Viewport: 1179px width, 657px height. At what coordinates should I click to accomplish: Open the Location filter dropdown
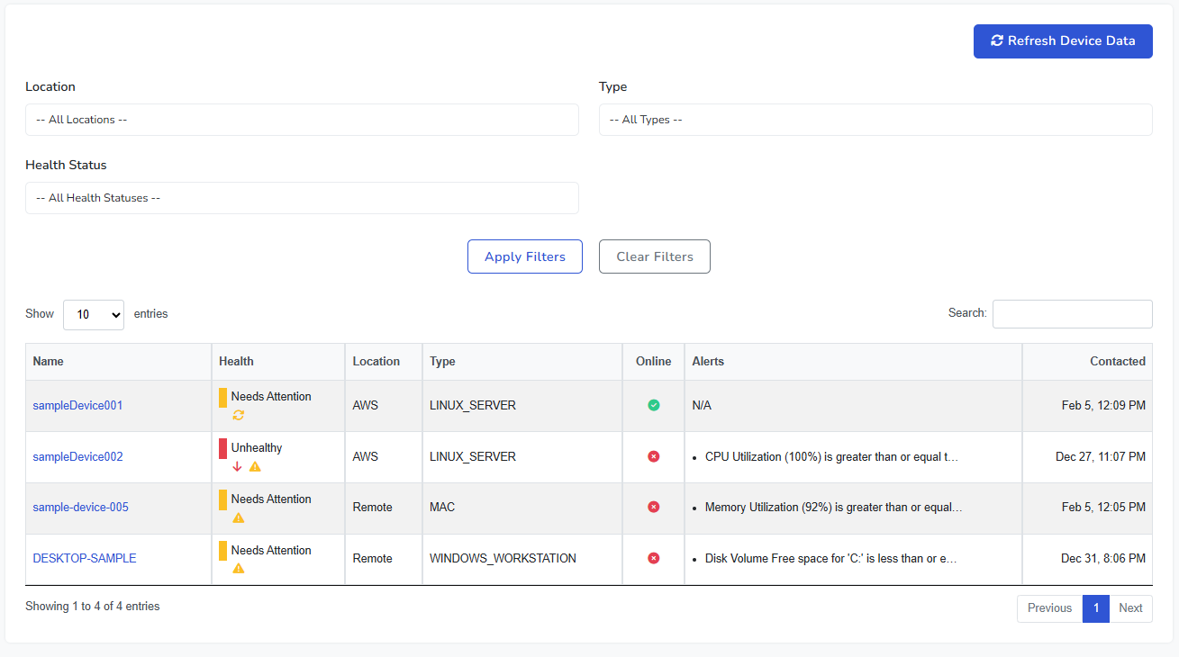(x=302, y=120)
